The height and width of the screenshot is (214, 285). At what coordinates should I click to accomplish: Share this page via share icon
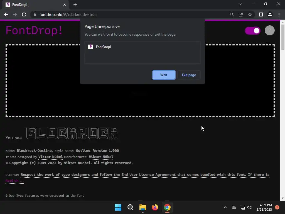click(241, 14)
